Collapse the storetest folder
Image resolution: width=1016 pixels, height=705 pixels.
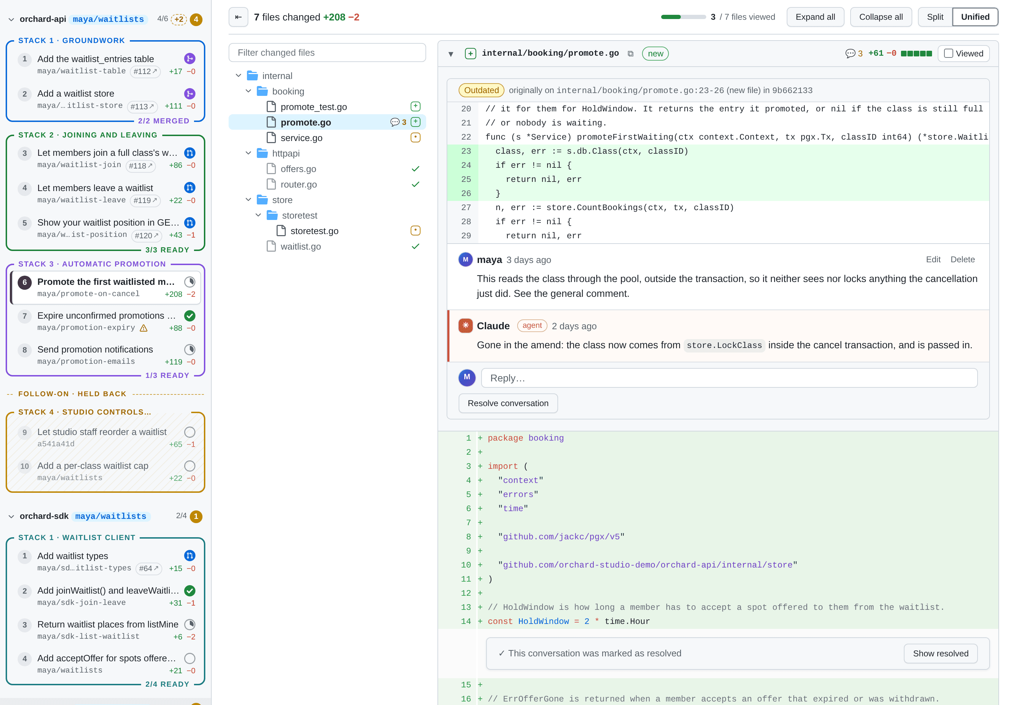258,215
